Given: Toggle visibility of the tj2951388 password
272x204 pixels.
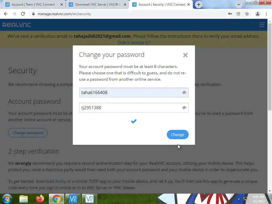Looking at the screenshot, I should point(184,108).
